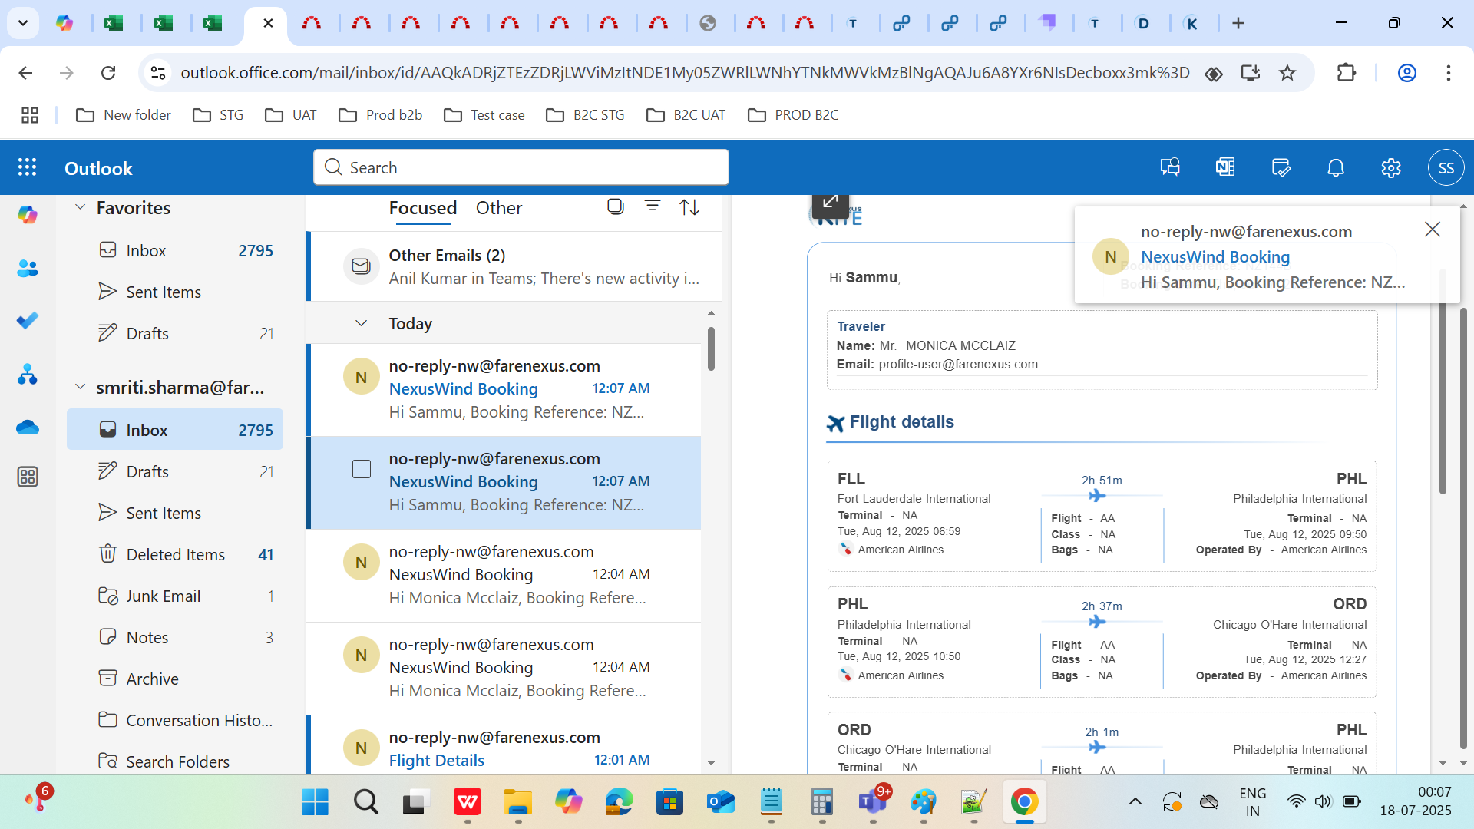Open the People icon in left rail

(28, 269)
